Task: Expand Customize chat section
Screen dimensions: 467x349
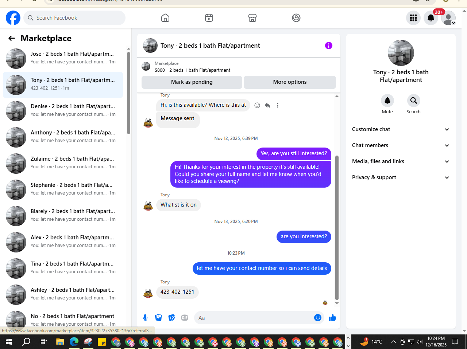Action: 401,129
